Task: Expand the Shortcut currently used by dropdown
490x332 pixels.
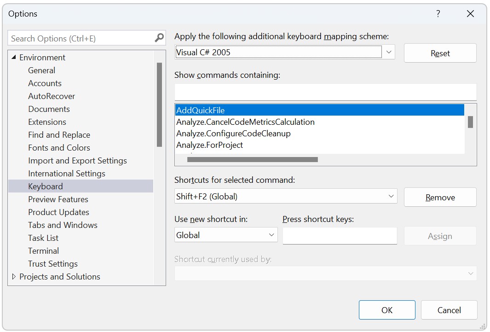Action: 471,274
